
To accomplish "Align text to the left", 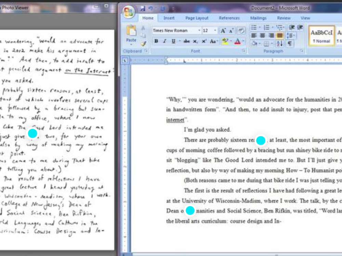I will pyautogui.click(x=254, y=35).
